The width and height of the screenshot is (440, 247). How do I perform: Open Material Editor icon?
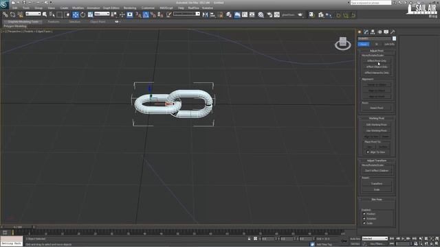point(261,14)
